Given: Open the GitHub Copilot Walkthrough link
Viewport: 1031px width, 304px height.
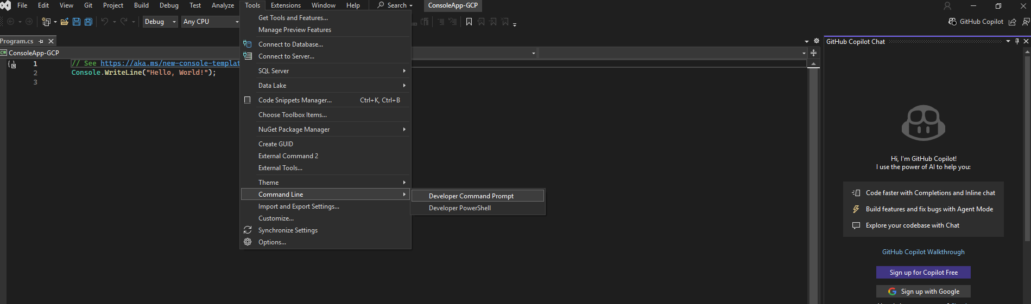Looking at the screenshot, I should click(923, 252).
